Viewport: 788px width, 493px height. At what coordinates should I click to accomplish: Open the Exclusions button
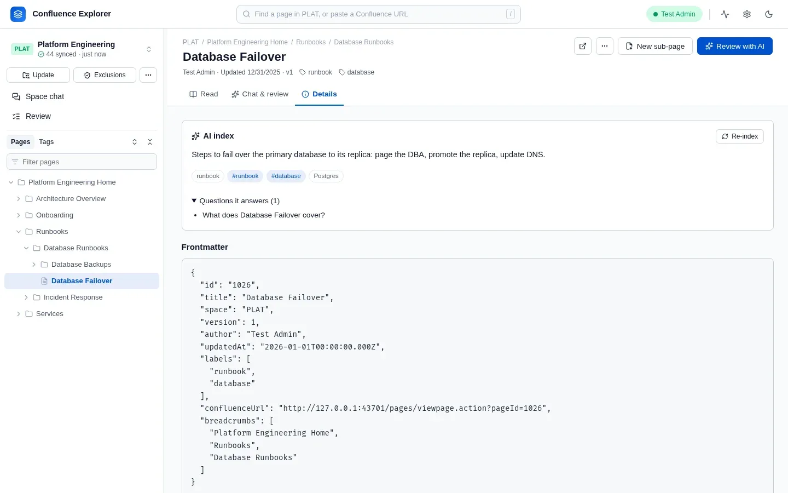coord(105,75)
